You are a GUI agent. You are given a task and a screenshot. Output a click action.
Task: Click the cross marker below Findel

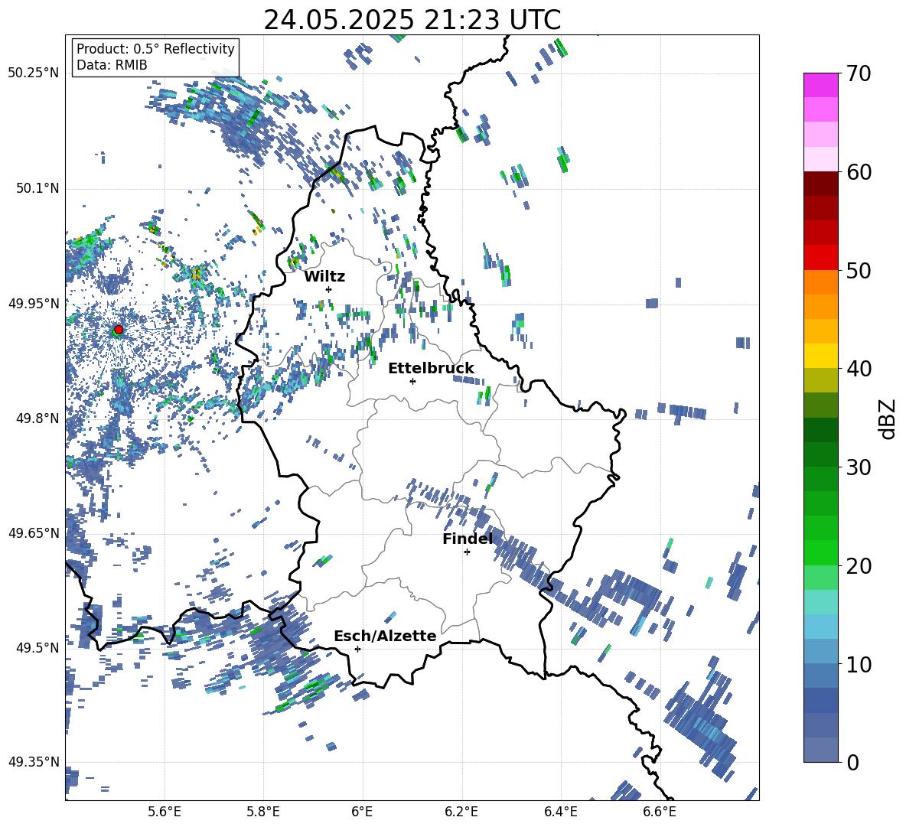tap(467, 552)
